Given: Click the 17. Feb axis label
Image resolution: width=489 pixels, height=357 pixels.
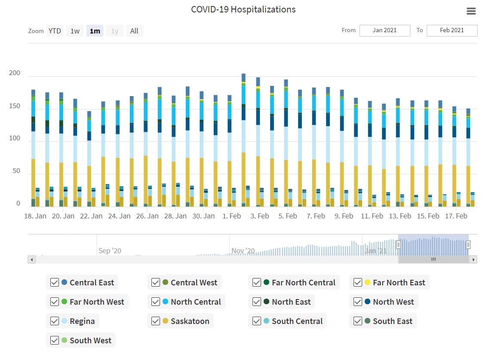Looking at the screenshot, I should point(456,216).
